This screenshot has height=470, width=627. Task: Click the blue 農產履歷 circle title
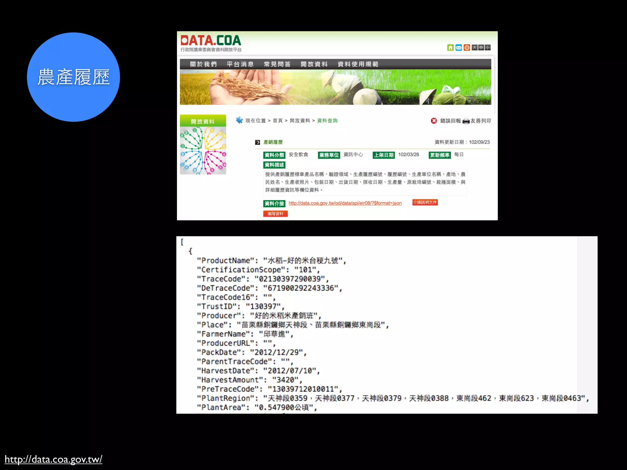click(73, 77)
